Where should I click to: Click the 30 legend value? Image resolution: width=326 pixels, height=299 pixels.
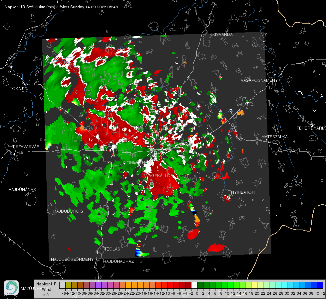click(x=287, y=293)
